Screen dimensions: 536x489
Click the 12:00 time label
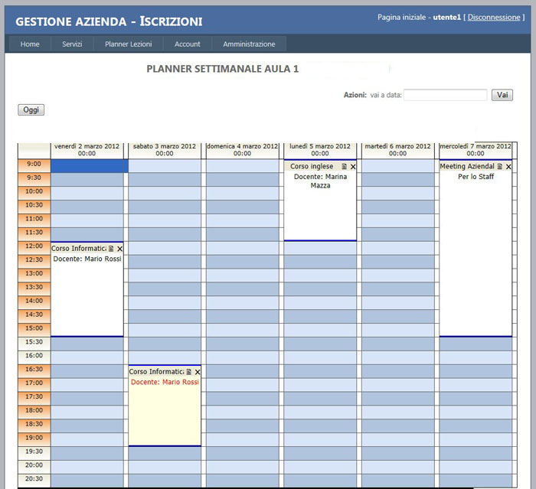34,246
